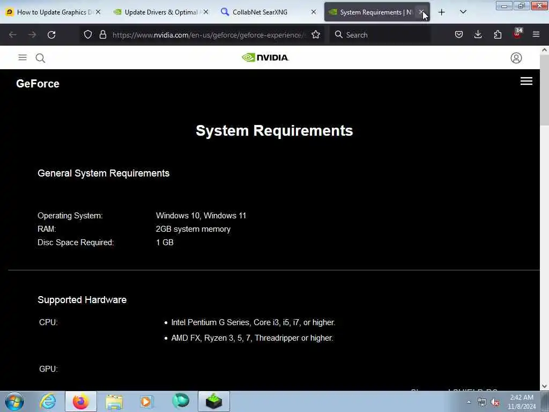The image size is (549, 412).
Task: Click the Firefox Search box
Action: pos(380,35)
